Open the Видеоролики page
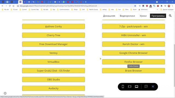Viewport: 175px width, 98px height. pyautogui.click(x=127, y=16)
